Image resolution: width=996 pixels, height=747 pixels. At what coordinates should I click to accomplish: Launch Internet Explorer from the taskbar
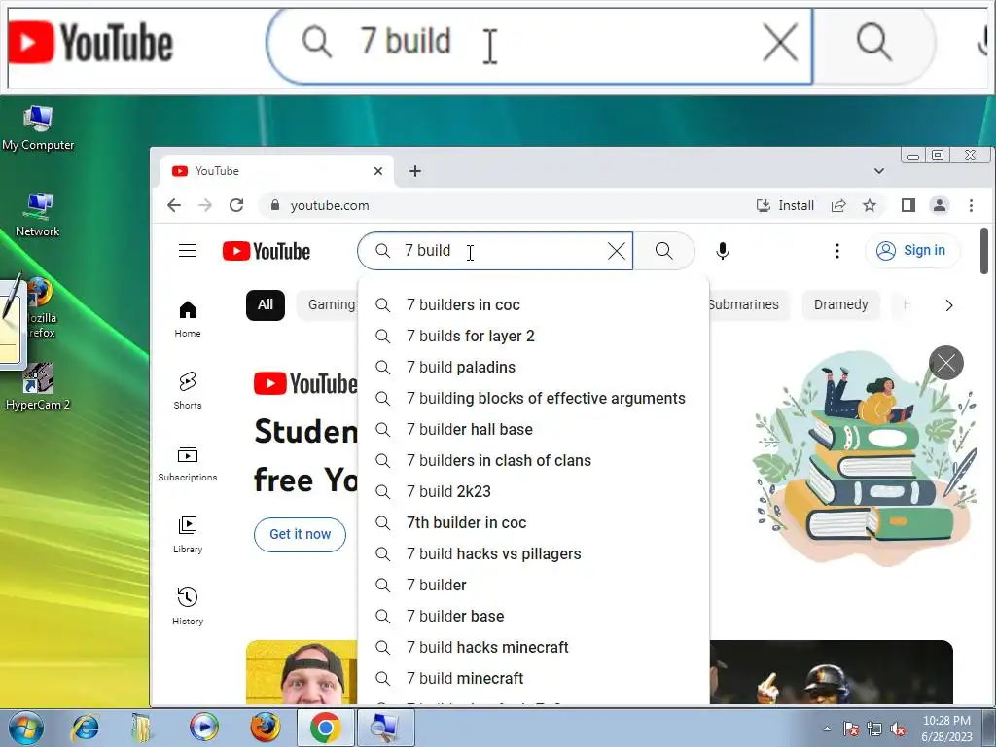(86, 728)
